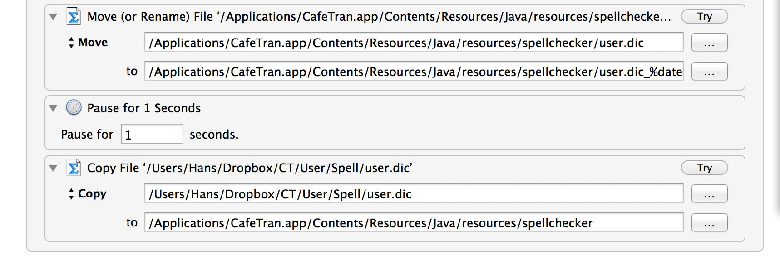Viewport: 780px width, 260px height.
Task: Click the Copy destination spellchecker path field
Action: [413, 223]
